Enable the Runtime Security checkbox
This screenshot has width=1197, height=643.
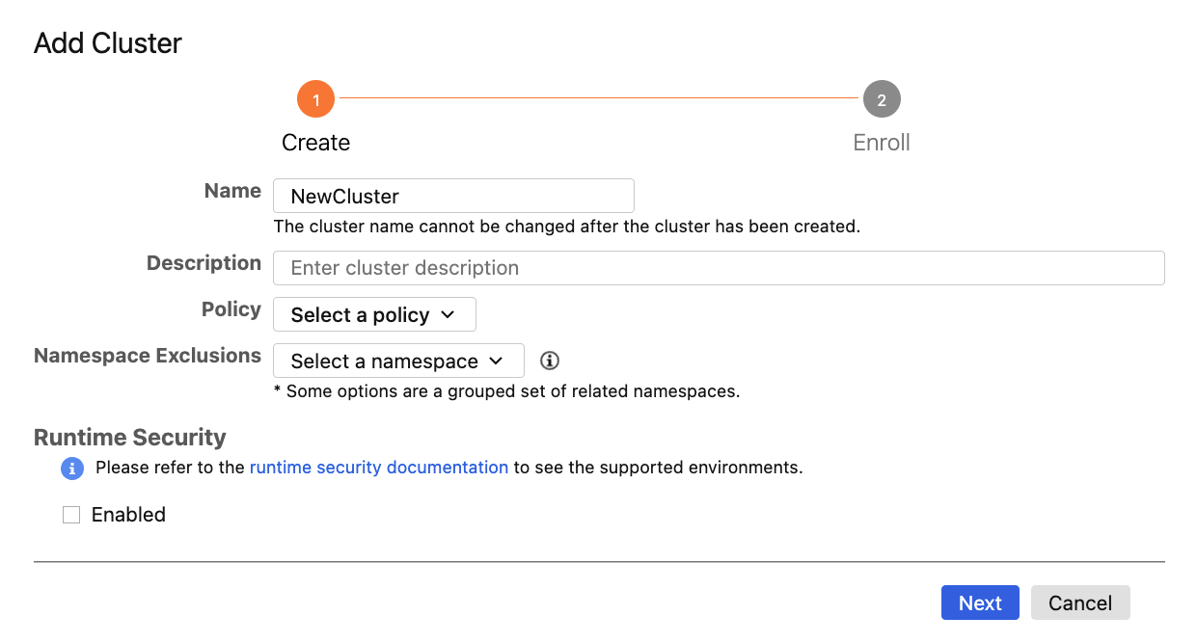click(71, 515)
